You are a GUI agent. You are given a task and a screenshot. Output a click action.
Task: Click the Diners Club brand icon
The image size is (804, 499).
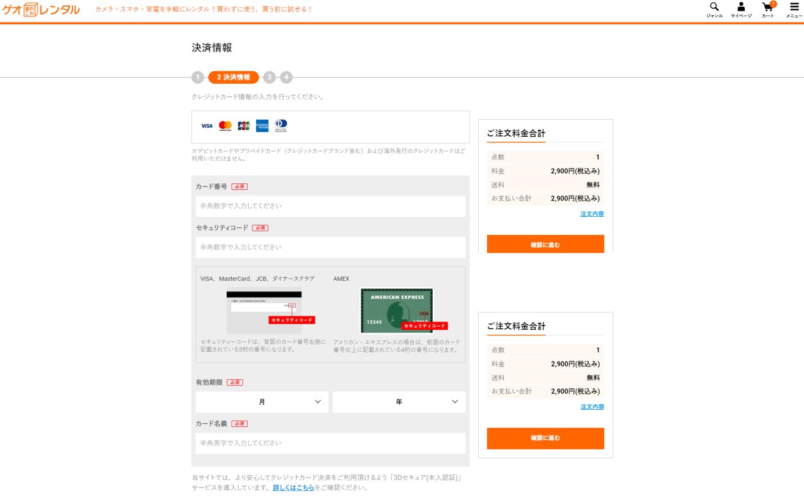click(281, 126)
